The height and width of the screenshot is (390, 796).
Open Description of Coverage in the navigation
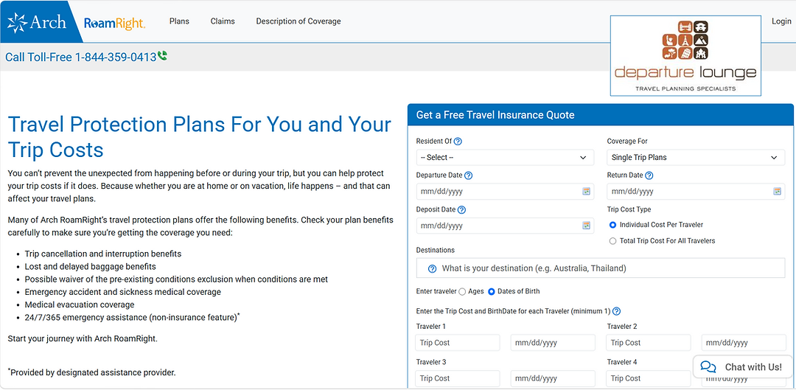[x=298, y=21]
